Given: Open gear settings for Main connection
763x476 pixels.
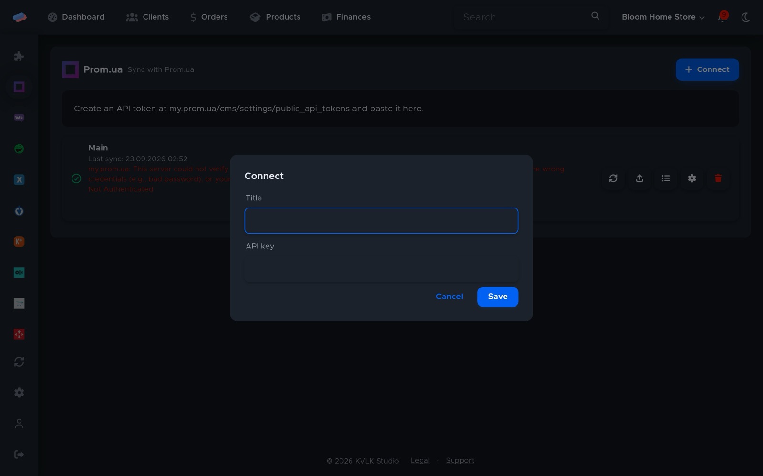Looking at the screenshot, I should (x=692, y=178).
